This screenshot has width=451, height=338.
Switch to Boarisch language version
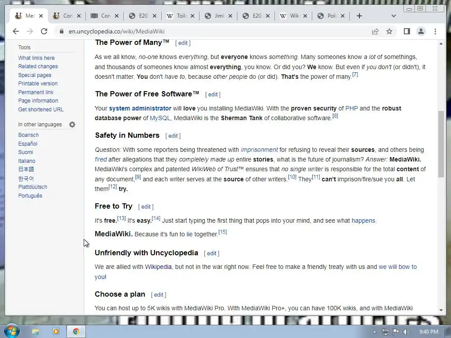(x=28, y=135)
